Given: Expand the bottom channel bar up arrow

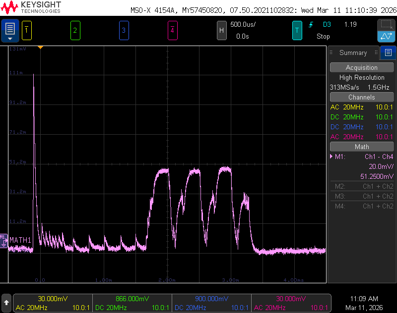Looking at the screenshot, I should pyautogui.click(x=6, y=303).
